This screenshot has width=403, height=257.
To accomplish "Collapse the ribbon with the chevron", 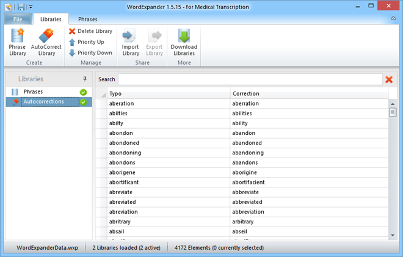I will coord(393,18).
